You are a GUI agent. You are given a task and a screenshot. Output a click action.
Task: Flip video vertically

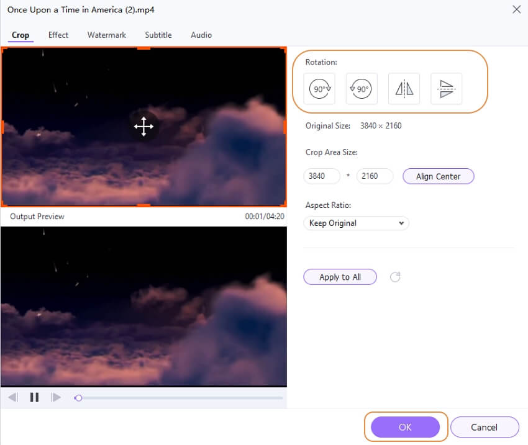[446, 89]
